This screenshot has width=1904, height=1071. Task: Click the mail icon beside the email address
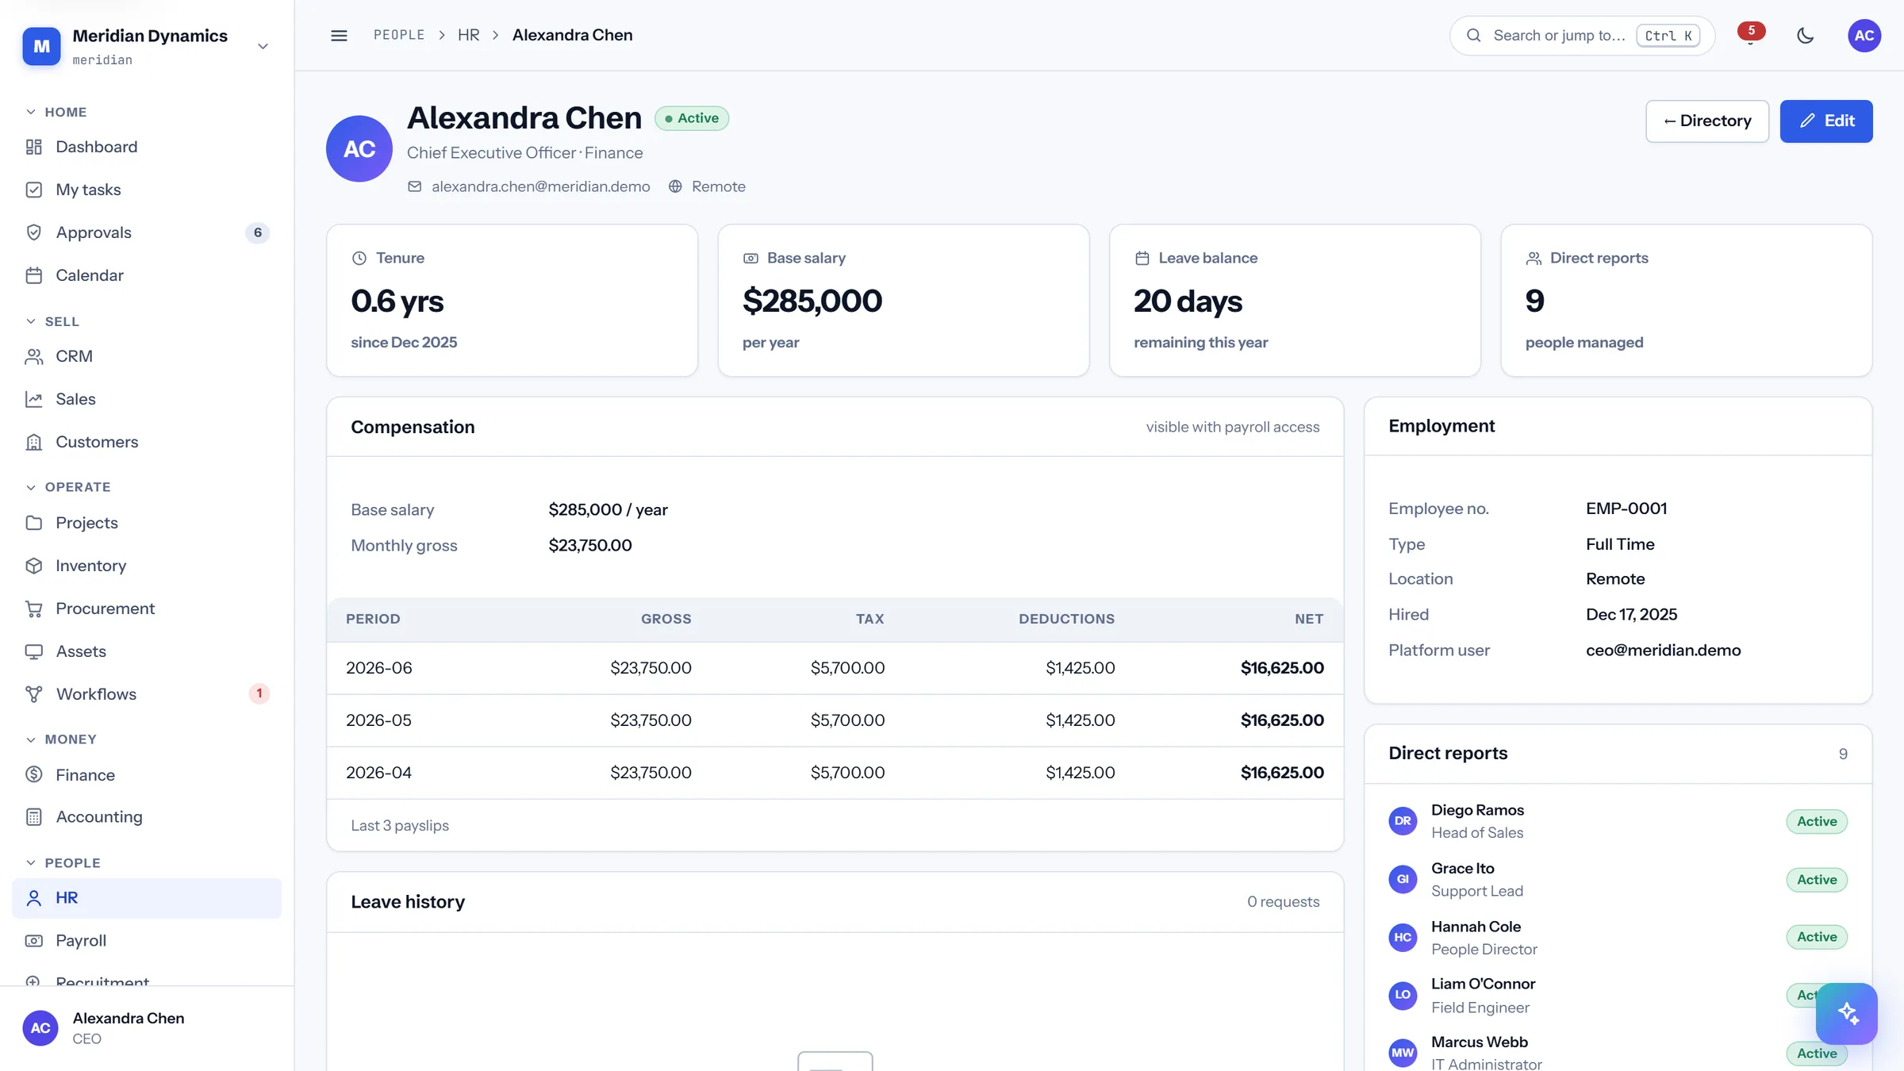click(414, 186)
